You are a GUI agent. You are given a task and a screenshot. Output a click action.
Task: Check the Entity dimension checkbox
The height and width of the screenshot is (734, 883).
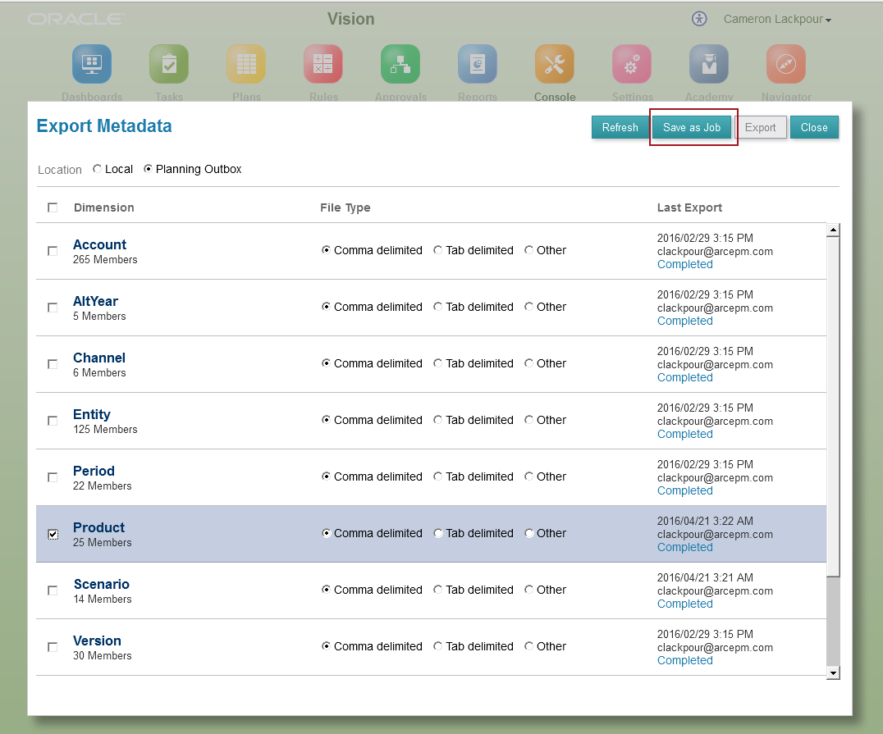click(53, 421)
